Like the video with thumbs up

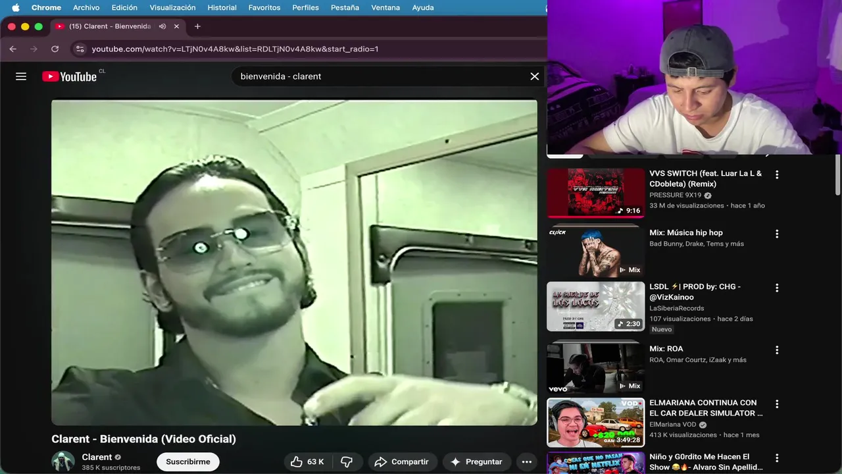pos(297,461)
